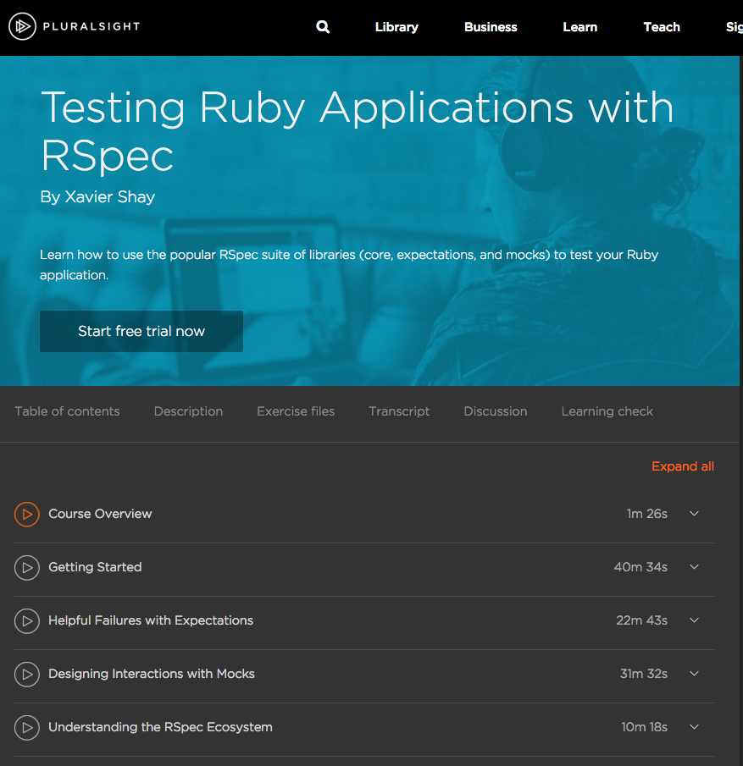Play the Understanding the RSpec Ecosystem module

coord(26,727)
